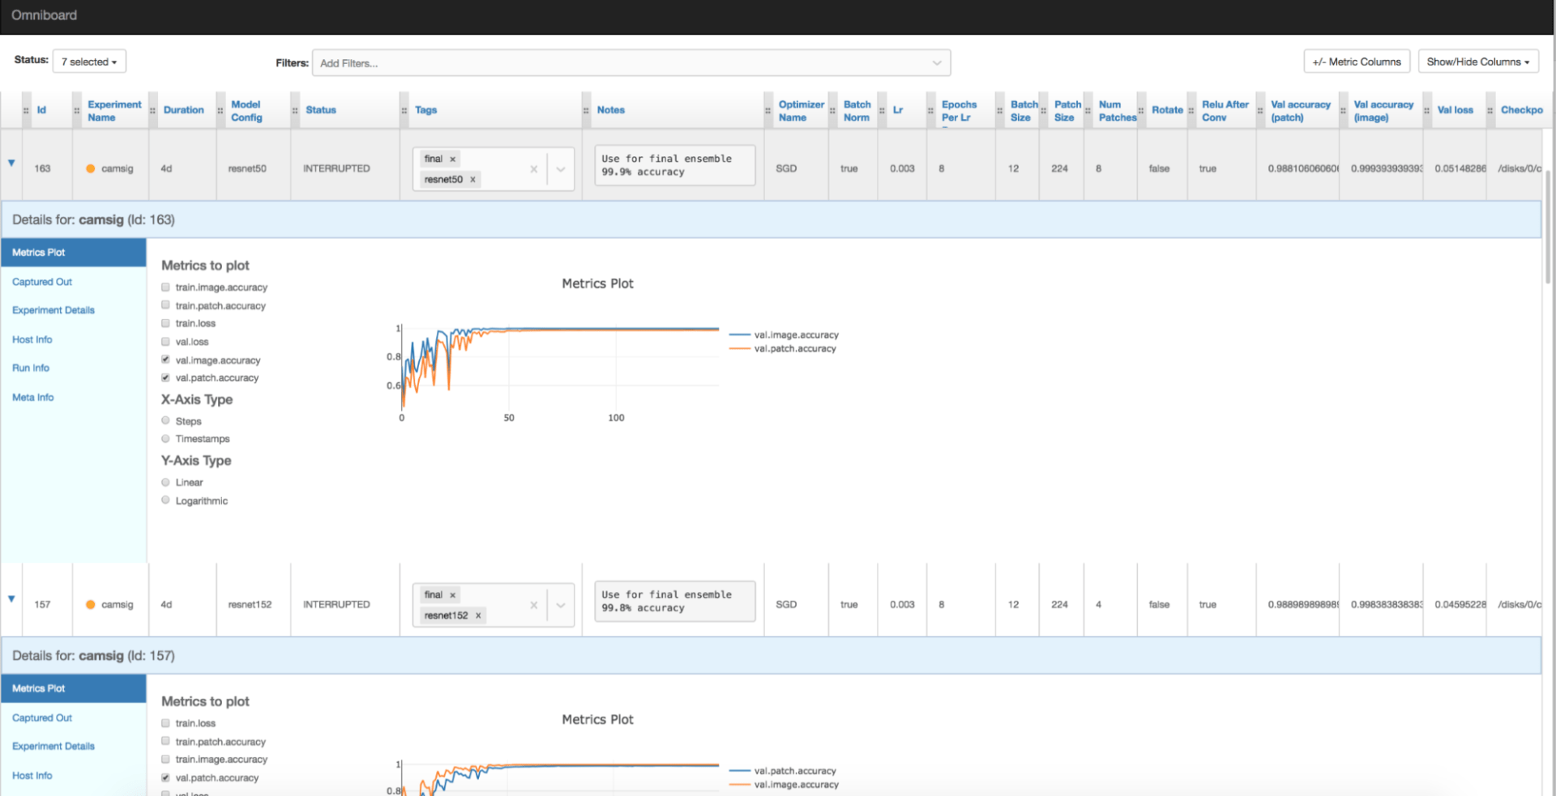Open Host Info tab for run 163
Viewport: 1556px width, 796px height.
(x=32, y=339)
